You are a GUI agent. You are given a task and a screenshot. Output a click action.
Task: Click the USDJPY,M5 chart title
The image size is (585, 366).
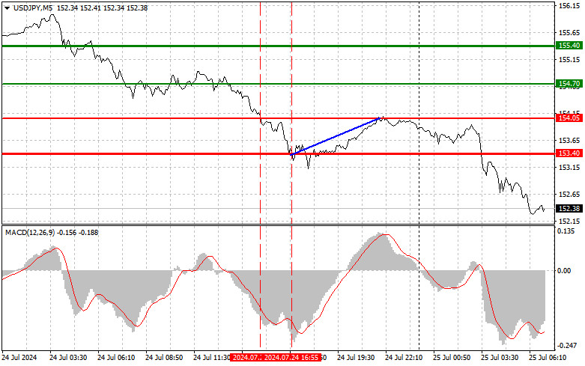coord(33,8)
